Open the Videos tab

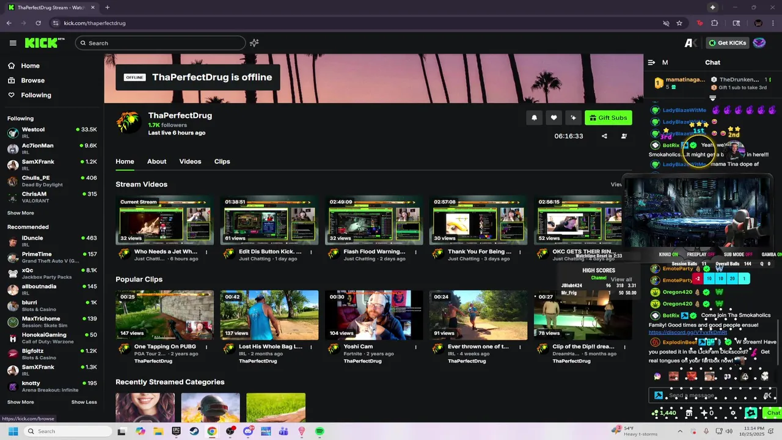[x=190, y=161]
